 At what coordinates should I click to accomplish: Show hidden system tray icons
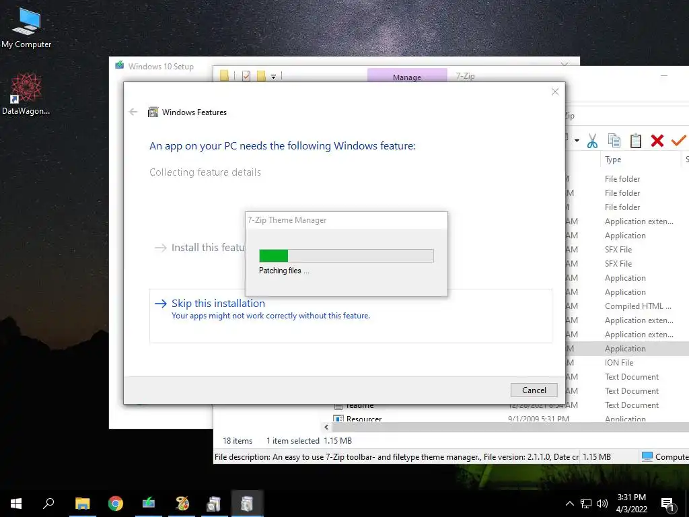(569, 504)
